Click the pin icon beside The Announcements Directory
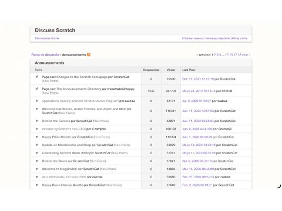This screenshot has width=282, height=211. pos(36,89)
